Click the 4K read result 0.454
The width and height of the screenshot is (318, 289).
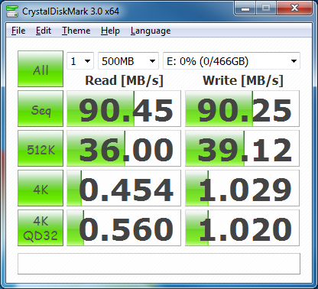click(124, 188)
